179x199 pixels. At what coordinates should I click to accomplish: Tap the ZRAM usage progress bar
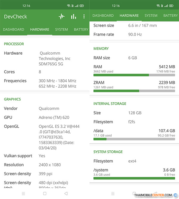coord(134,91)
